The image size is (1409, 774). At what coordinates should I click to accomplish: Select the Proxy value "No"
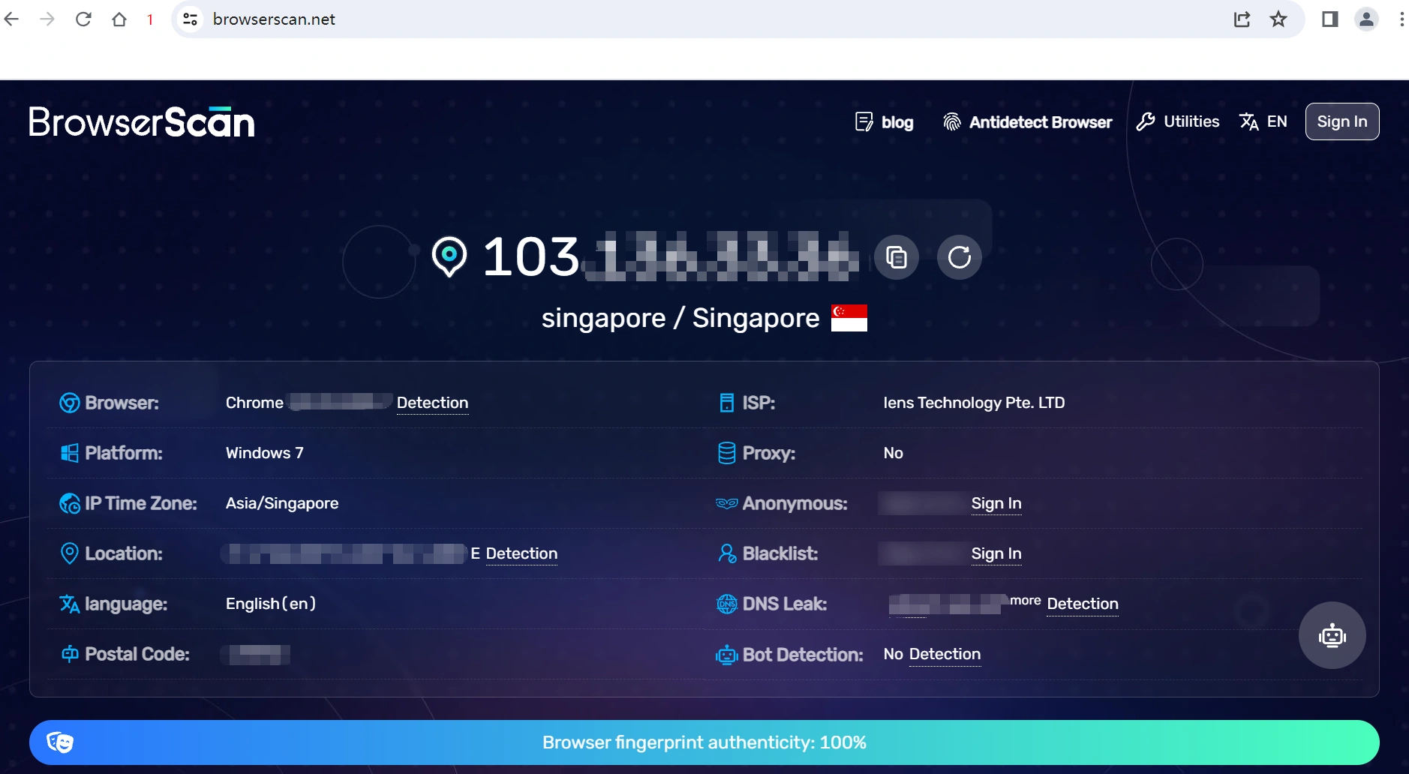tap(894, 453)
